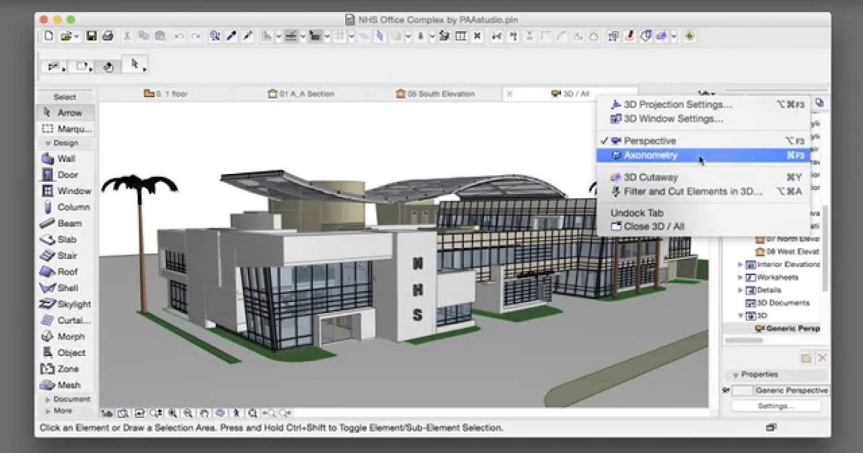The image size is (863, 453).
Task: Select the Beam tool
Action: pos(65,223)
